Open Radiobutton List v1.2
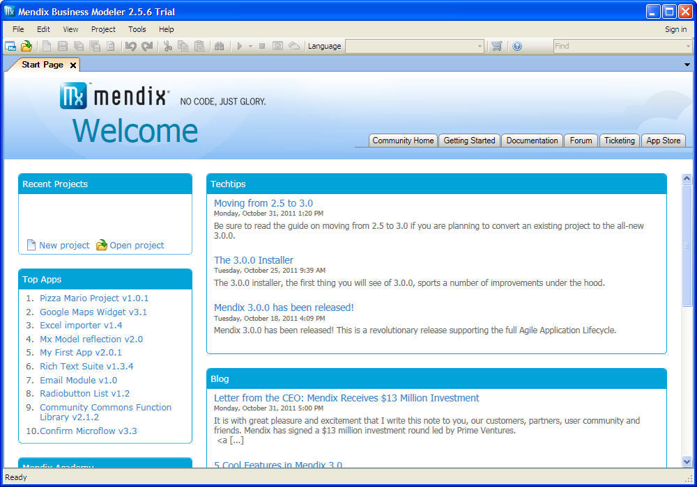The image size is (697, 487). 85,393
